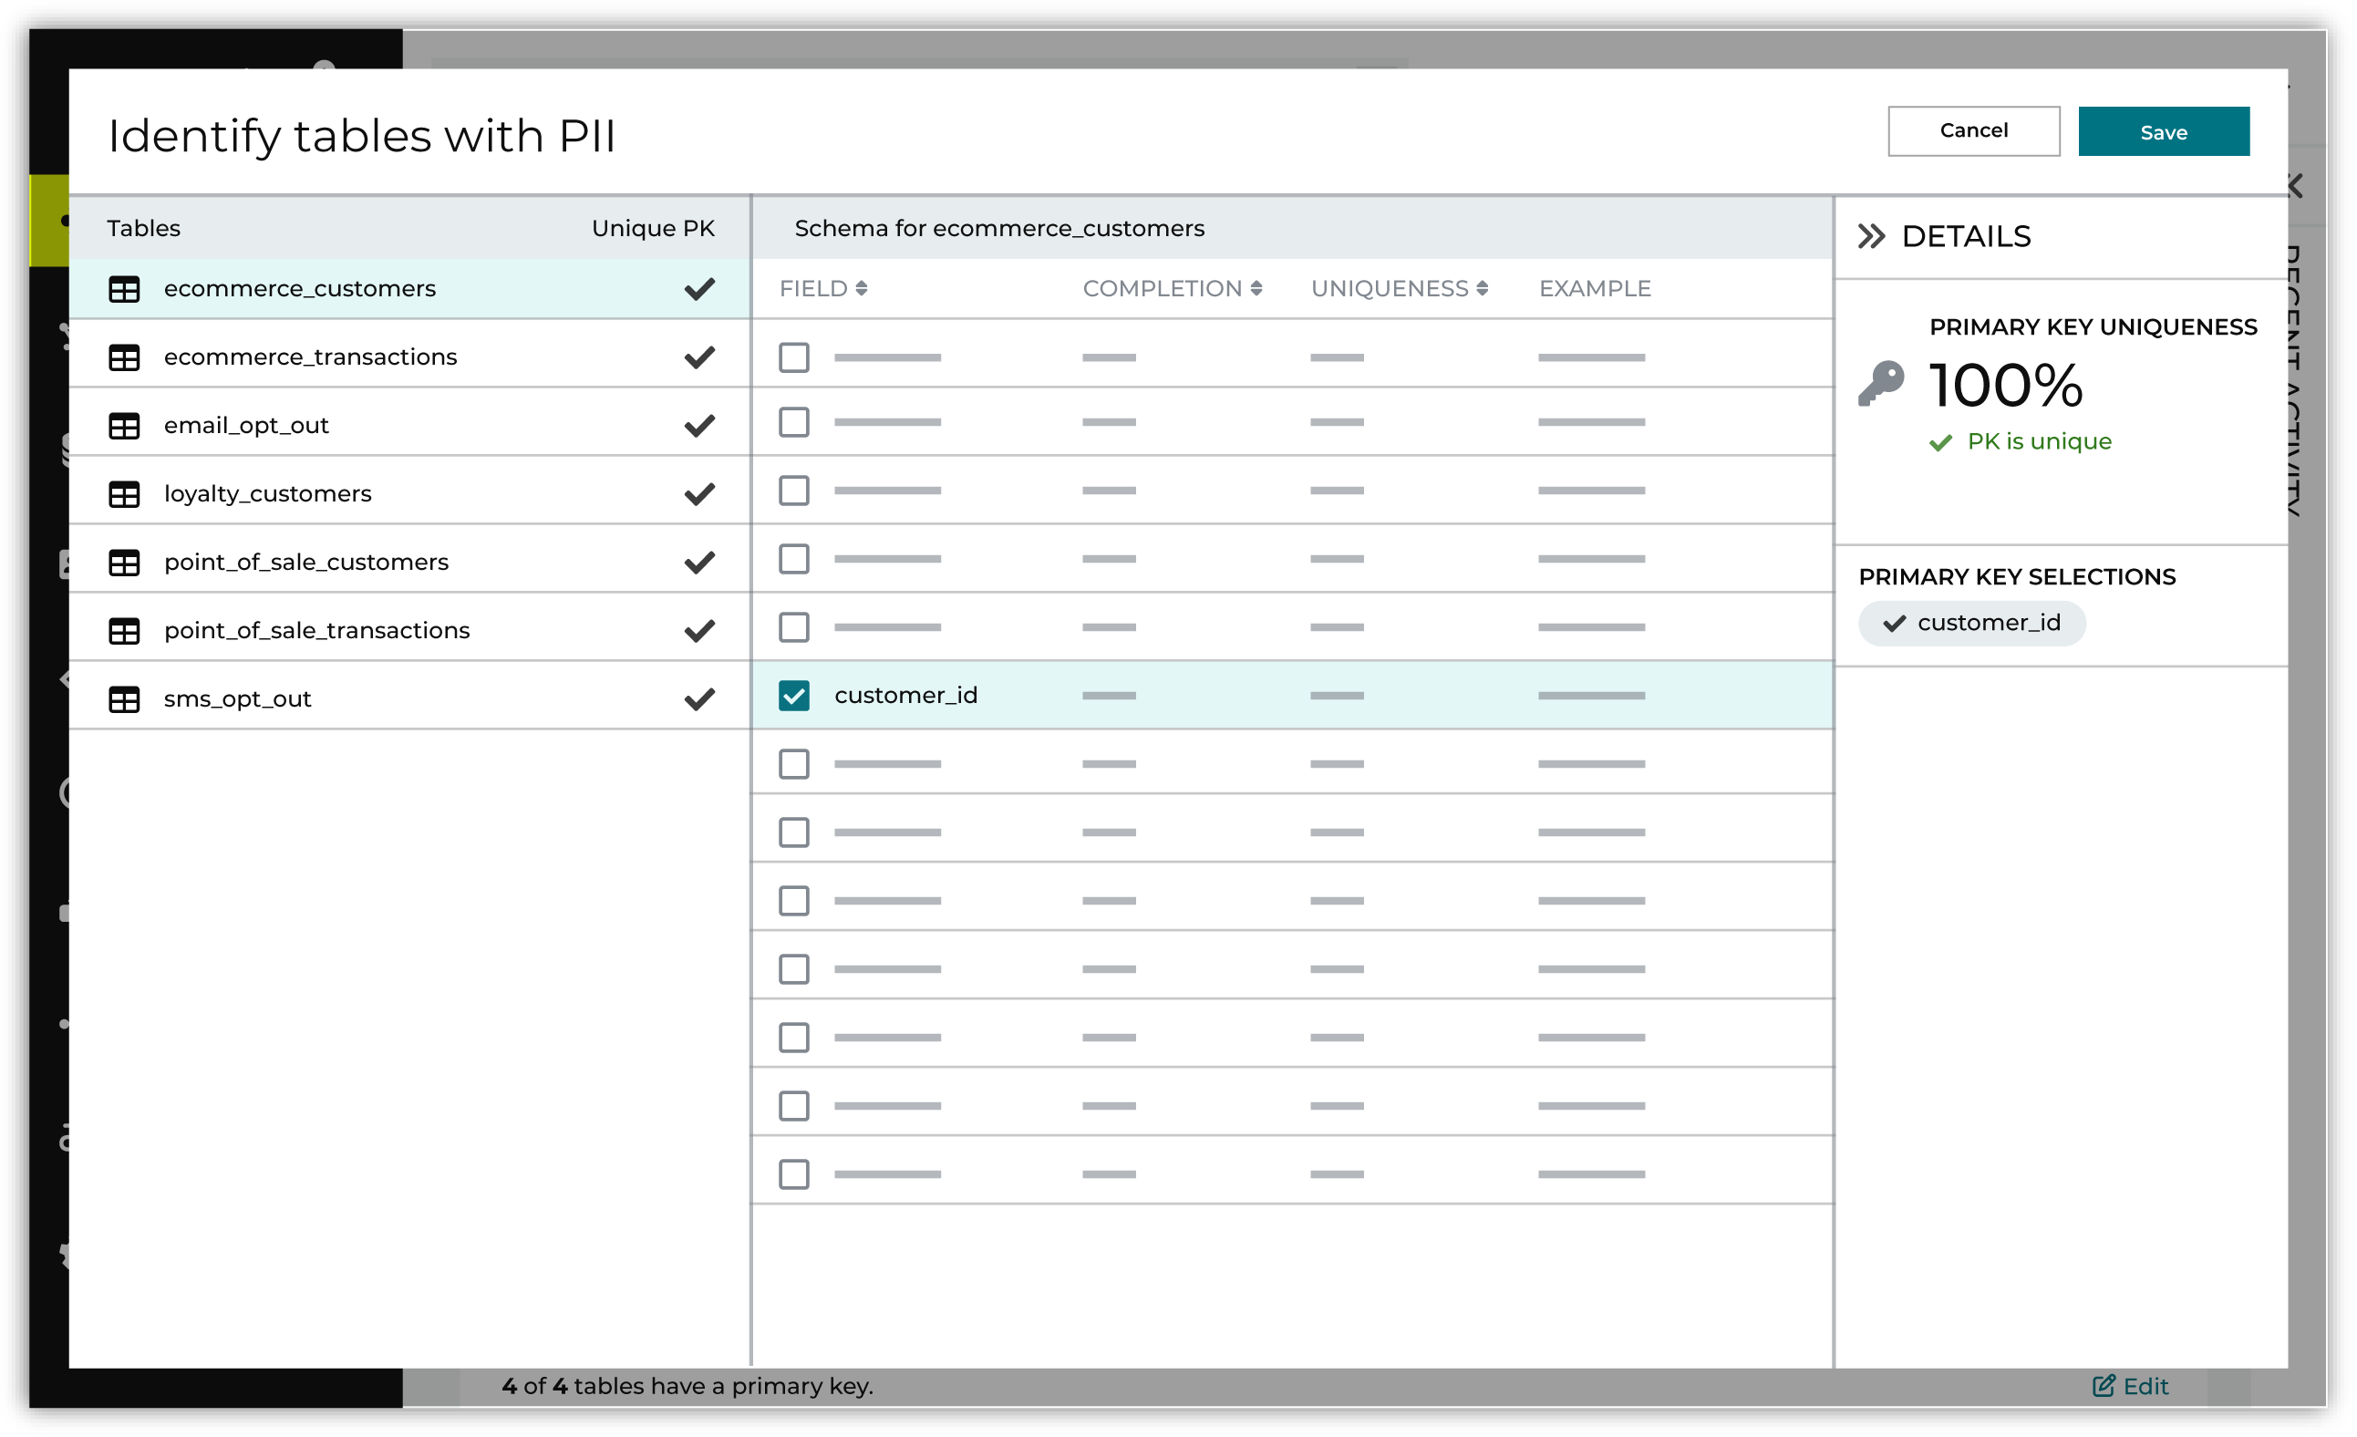
Task: Sort the FIELD column
Action: pos(863,287)
